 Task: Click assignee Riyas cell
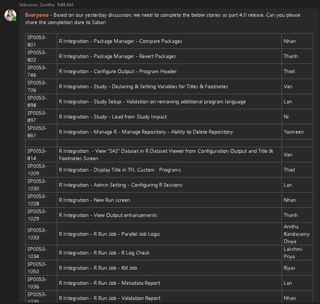297,268
